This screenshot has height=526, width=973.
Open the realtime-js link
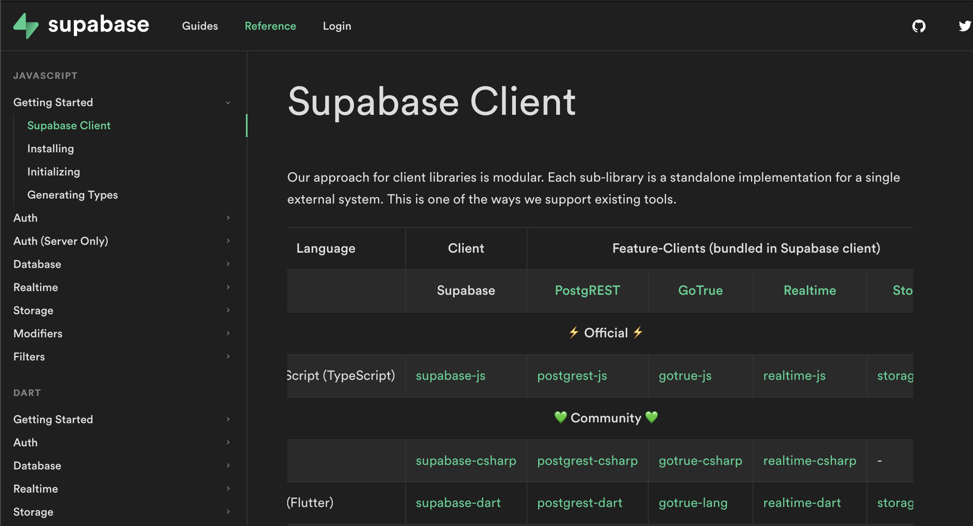795,376
